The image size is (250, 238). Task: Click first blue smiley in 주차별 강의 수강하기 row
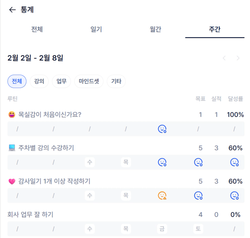point(162,162)
